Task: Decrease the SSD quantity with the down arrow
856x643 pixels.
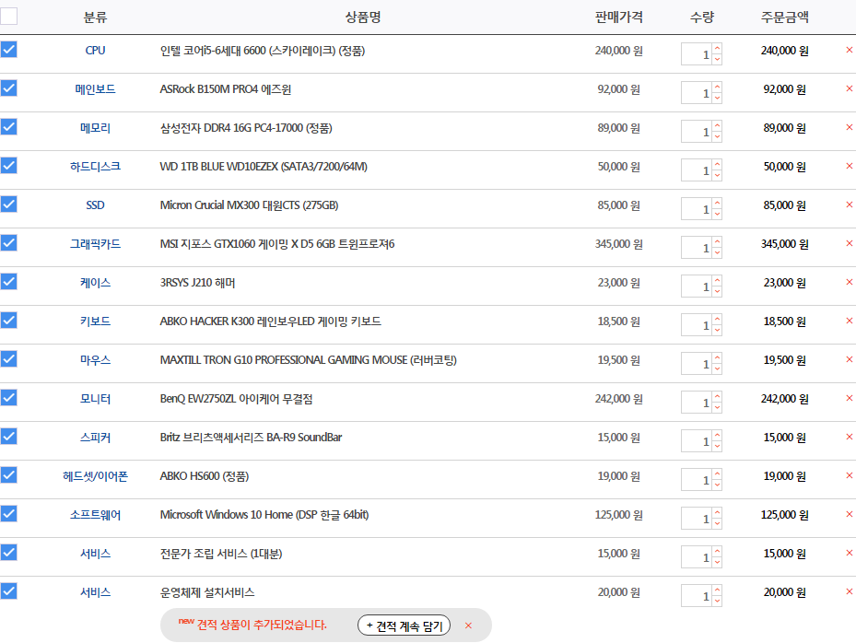Action: coord(718,215)
